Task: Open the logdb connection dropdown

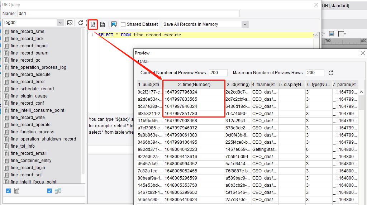Action: (x=60, y=23)
